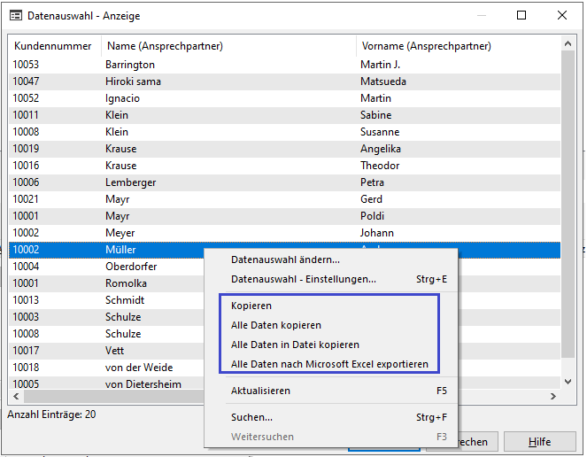This screenshot has width=587, height=457.
Task: Open 'Suchen...' from the context menu
Action: (251, 417)
